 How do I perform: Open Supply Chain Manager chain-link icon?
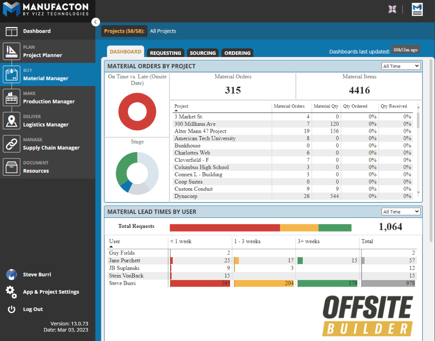click(11, 144)
